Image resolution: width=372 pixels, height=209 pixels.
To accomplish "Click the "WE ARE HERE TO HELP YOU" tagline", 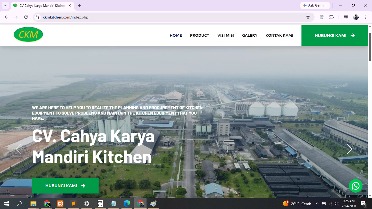I will tap(117, 113).
